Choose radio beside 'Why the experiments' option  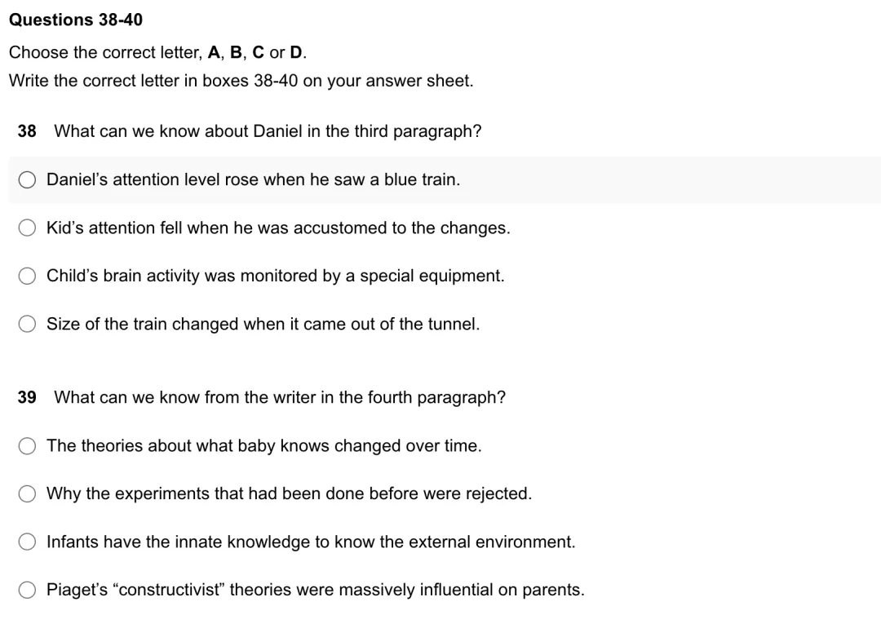coord(27,493)
